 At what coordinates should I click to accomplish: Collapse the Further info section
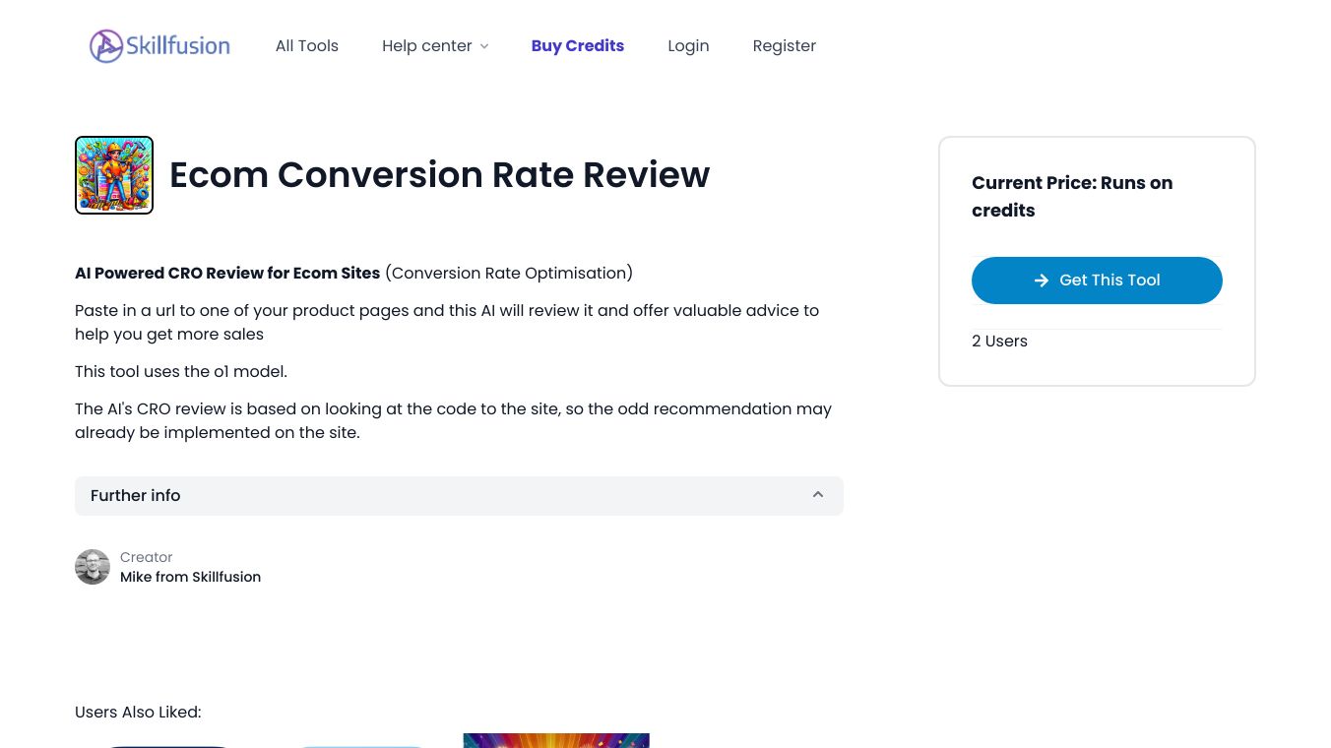pyautogui.click(x=459, y=496)
